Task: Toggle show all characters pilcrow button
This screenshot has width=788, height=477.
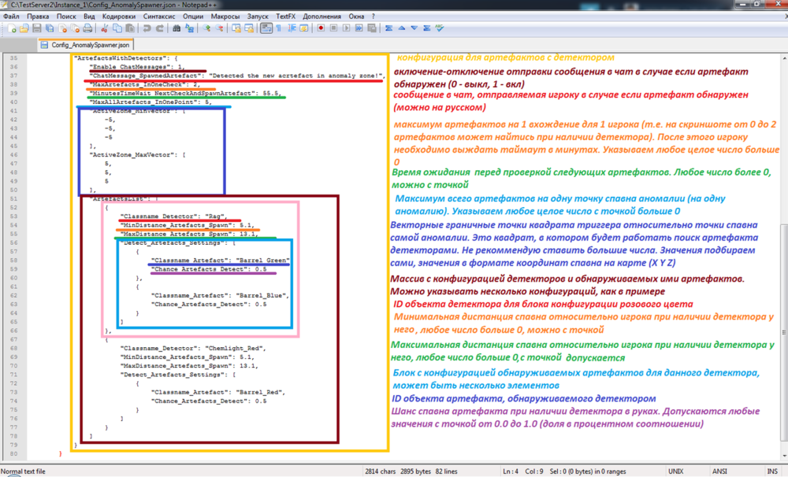Action: click(x=279, y=28)
